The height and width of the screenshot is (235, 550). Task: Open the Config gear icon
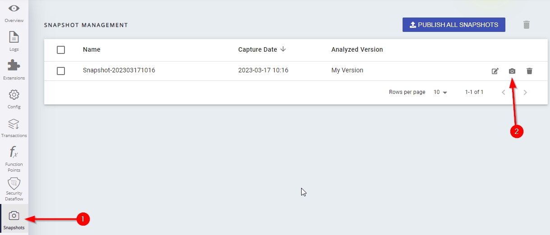(14, 95)
